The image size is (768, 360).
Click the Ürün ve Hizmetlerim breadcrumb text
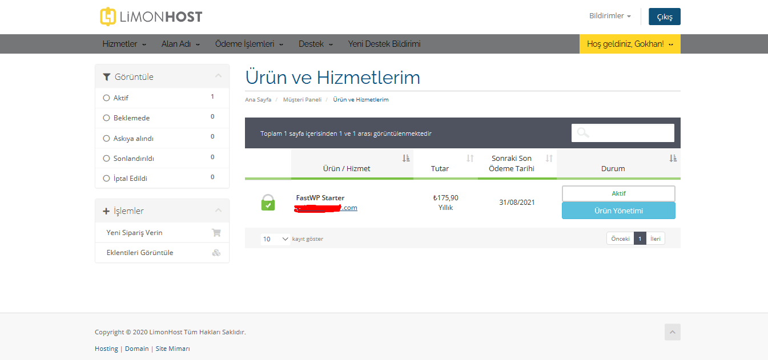(x=361, y=100)
